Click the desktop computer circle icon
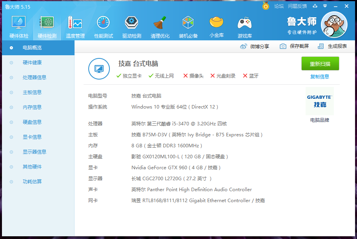The width and height of the screenshot is (357, 239). pyautogui.click(x=99, y=69)
